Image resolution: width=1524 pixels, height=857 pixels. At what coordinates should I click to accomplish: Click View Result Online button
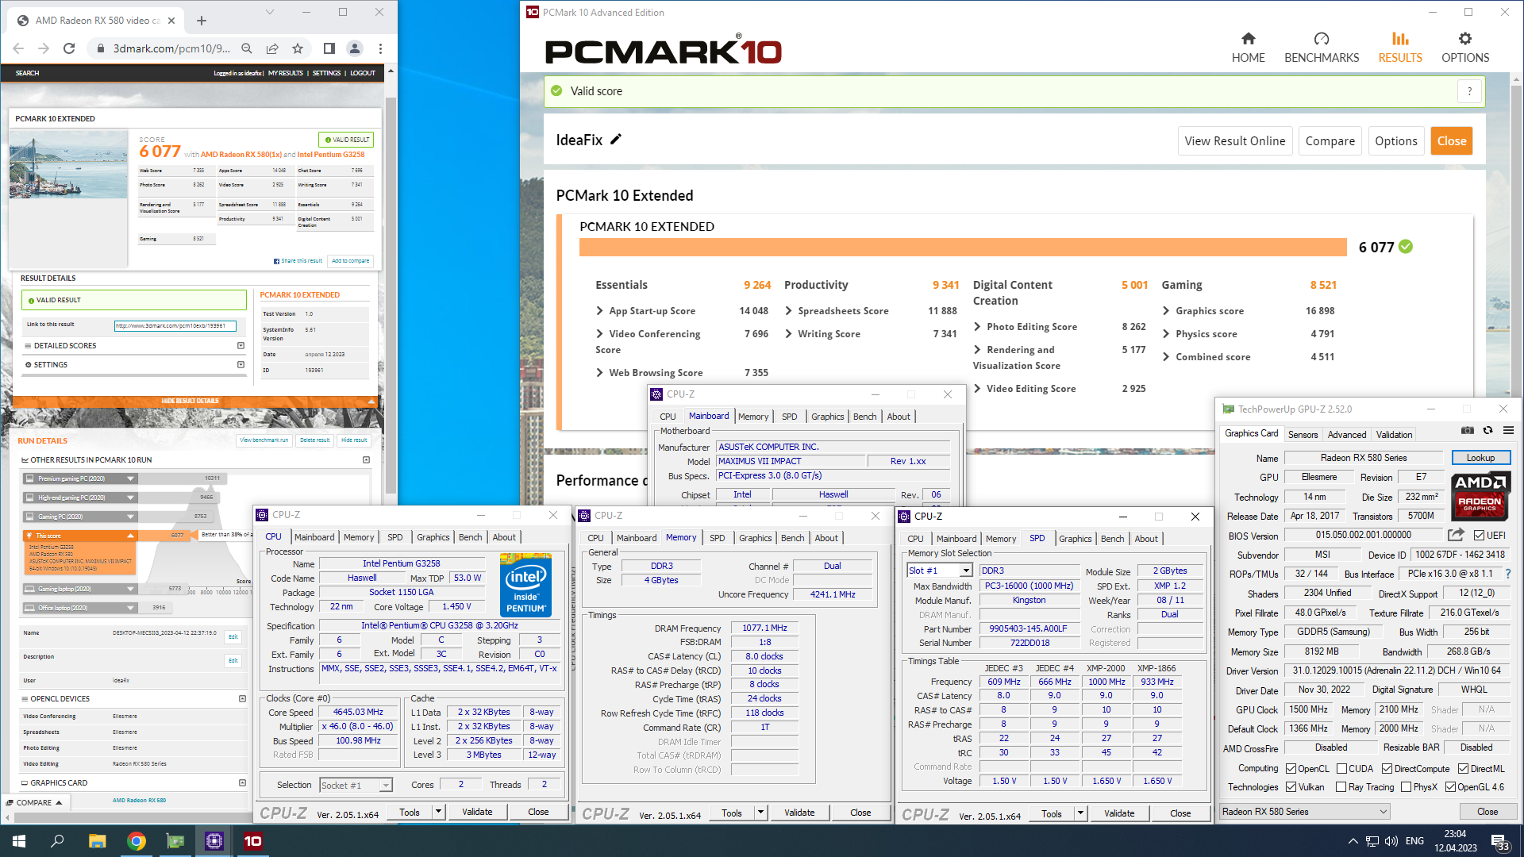point(1235,141)
